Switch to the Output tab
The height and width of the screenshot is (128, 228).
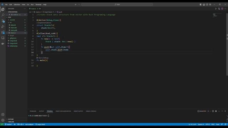pyautogui.click(x=41, y=111)
